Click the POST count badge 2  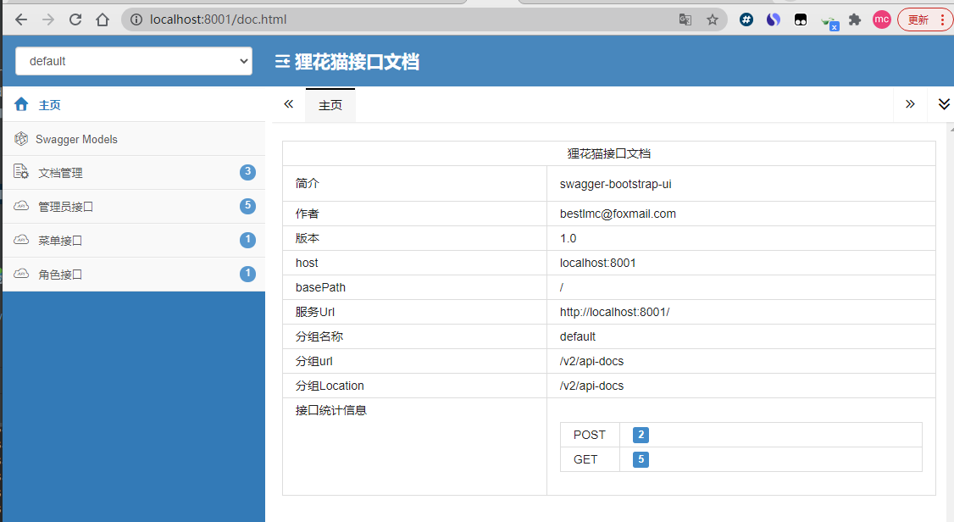point(641,435)
